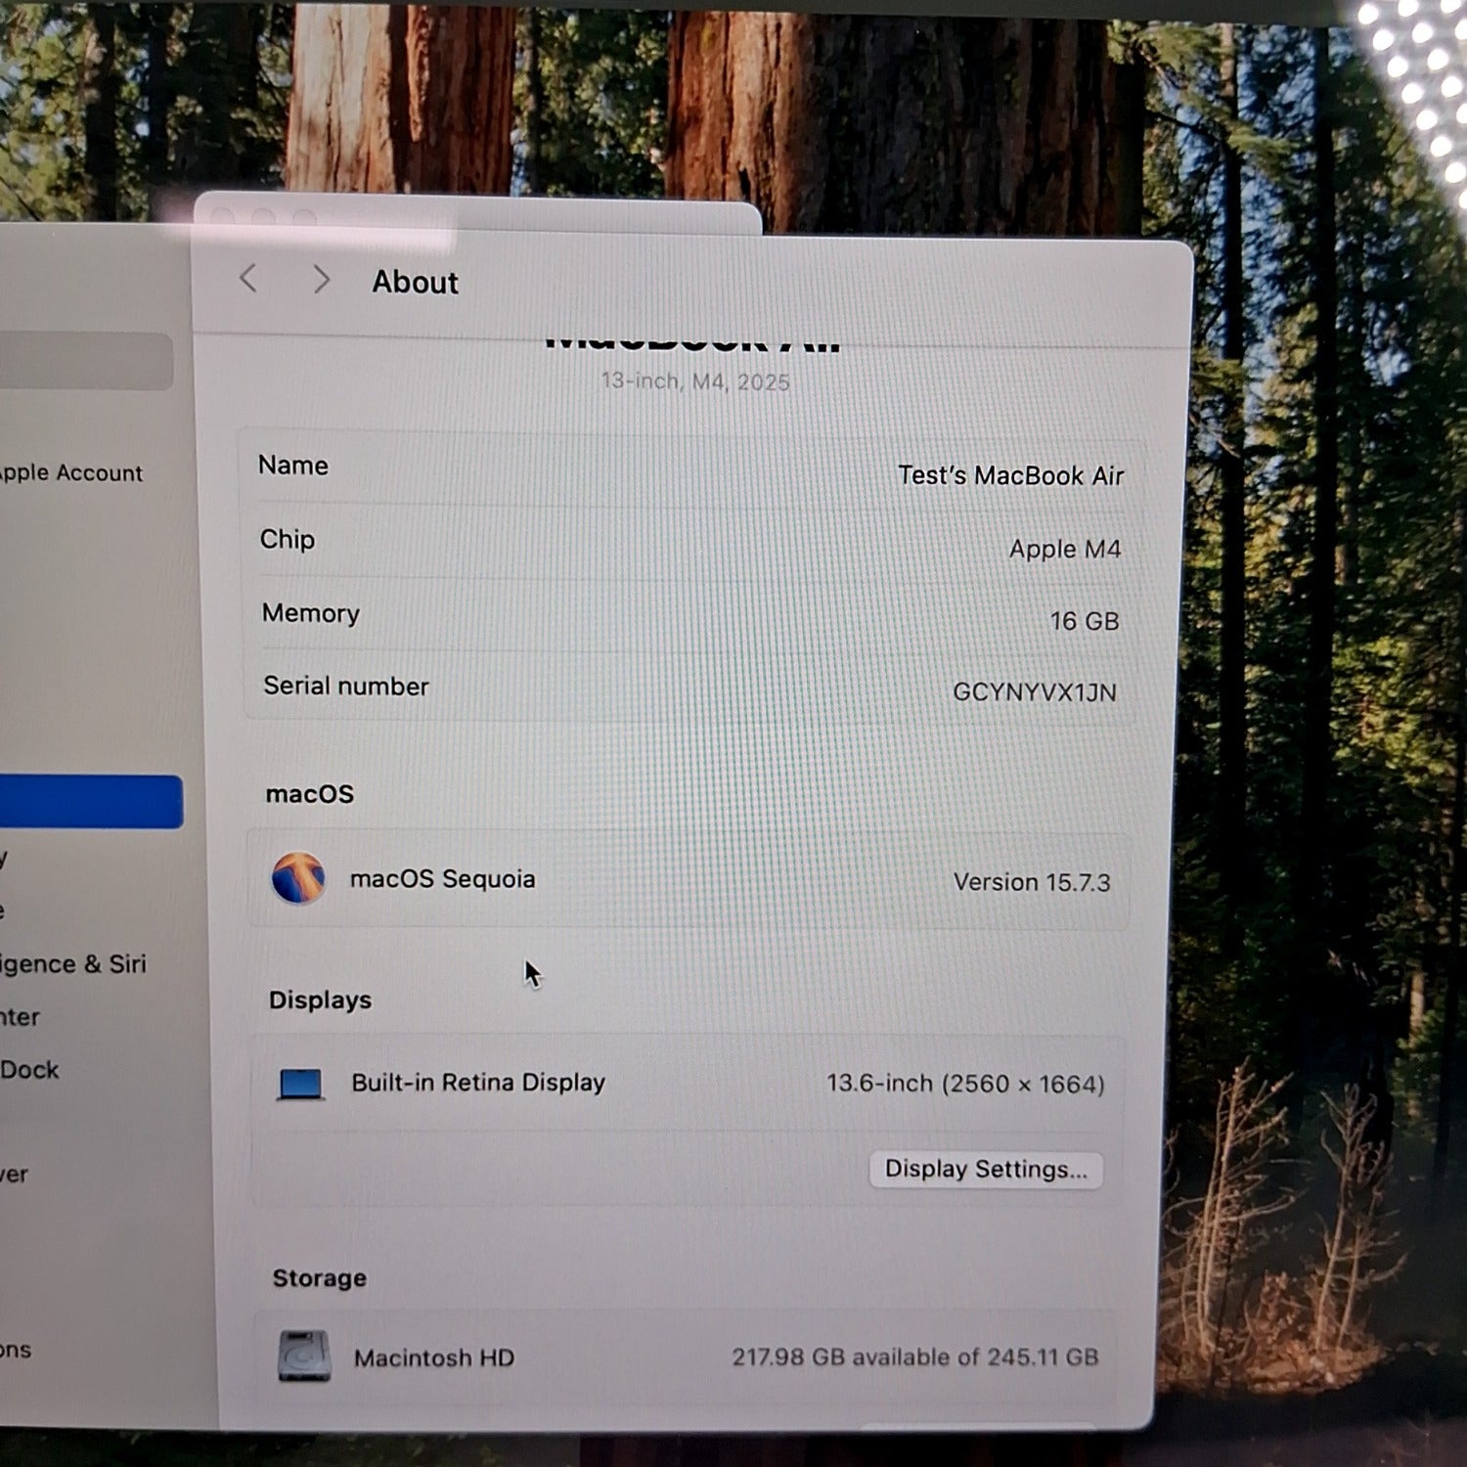Click the Version 15.7.3 text

pos(1031,882)
